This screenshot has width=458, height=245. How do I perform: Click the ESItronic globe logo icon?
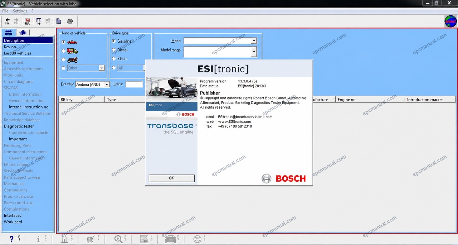point(450,21)
